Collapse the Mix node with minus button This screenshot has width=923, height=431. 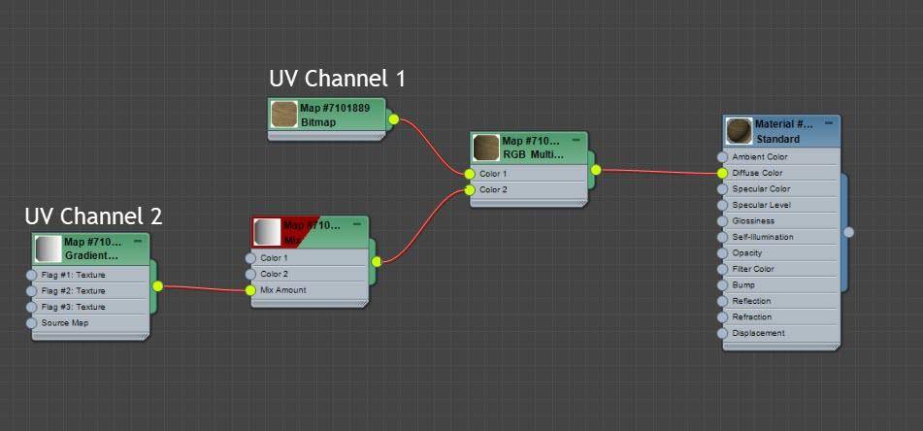coord(356,223)
